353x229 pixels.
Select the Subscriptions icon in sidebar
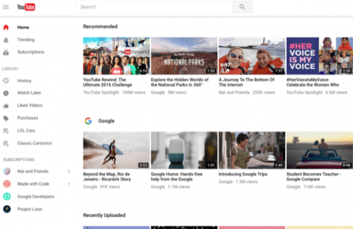click(6, 53)
